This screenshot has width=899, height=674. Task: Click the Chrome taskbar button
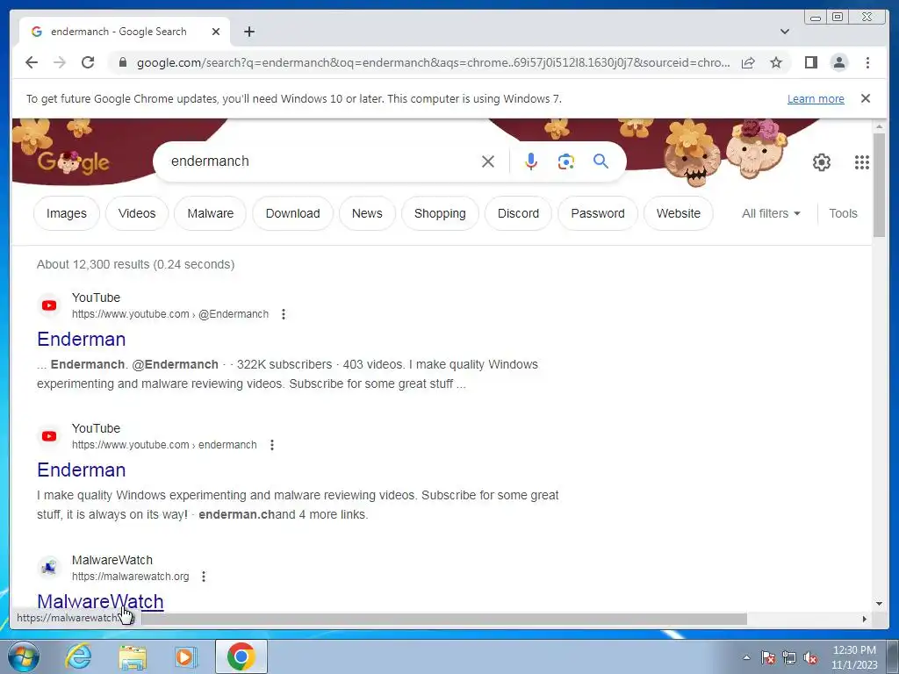pos(241,656)
